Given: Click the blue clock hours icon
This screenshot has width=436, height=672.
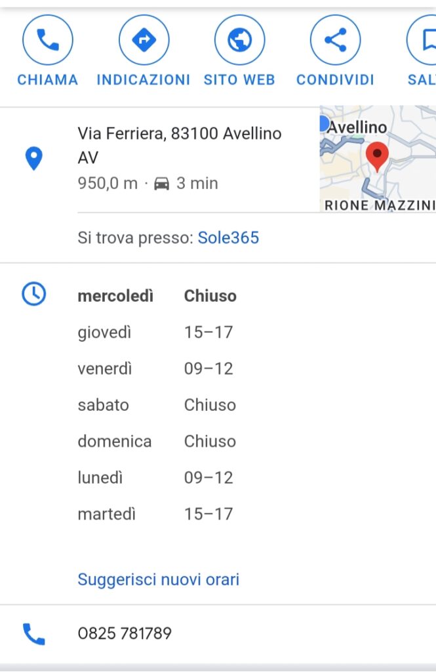Looking at the screenshot, I should (x=33, y=294).
